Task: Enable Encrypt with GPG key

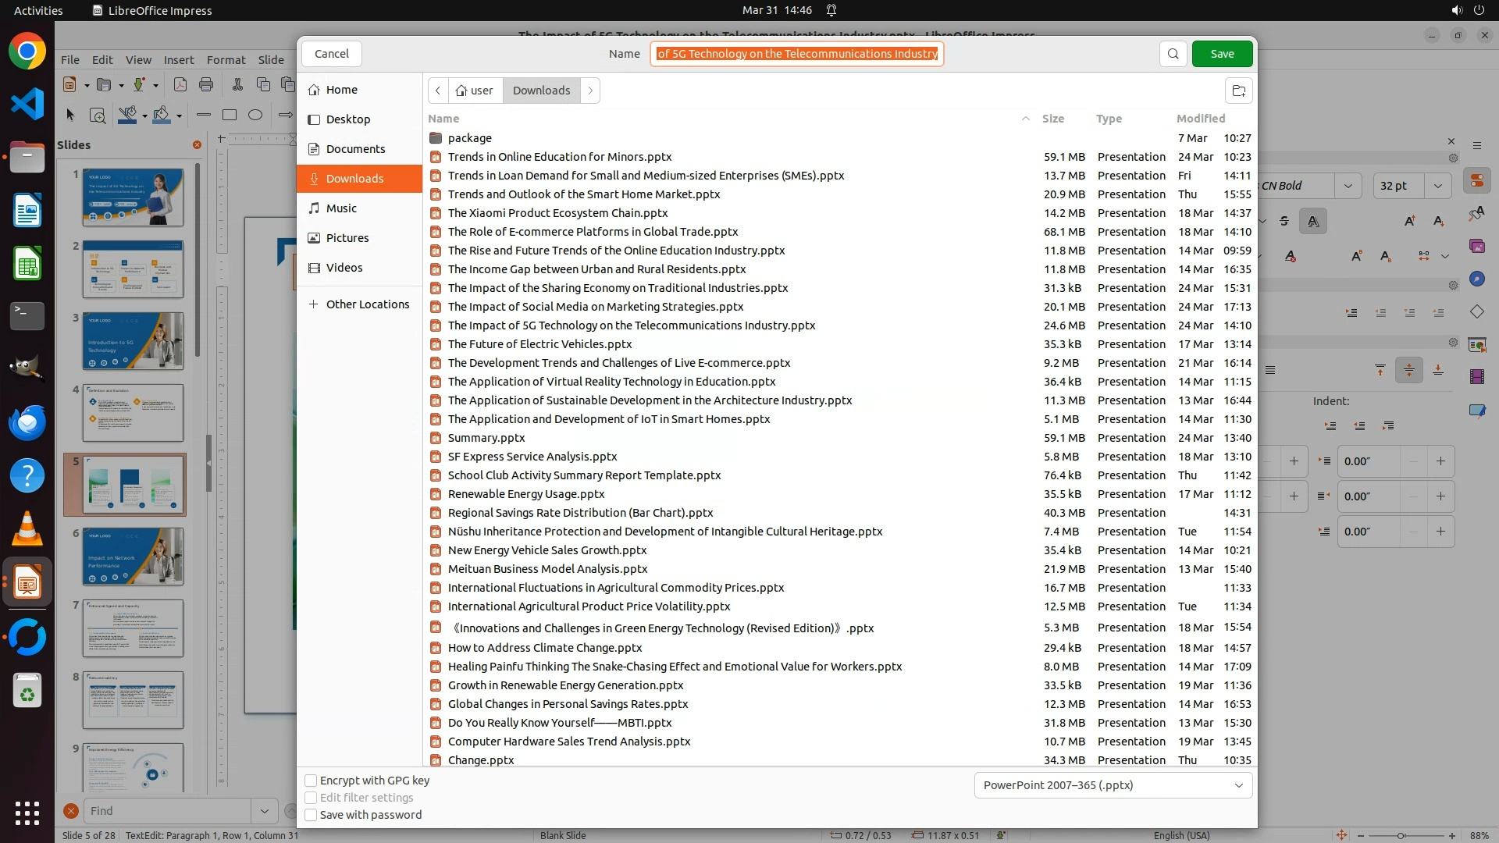Action: click(311, 781)
